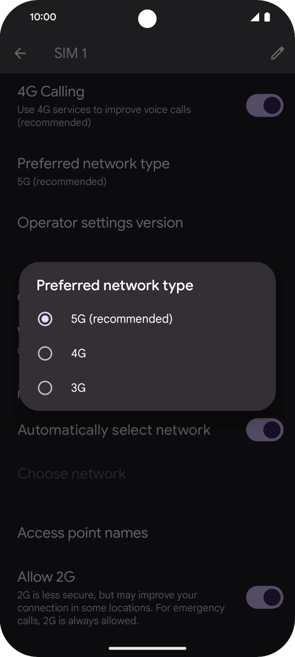Click Operator settings version
This screenshot has width=295, height=657.
(100, 222)
